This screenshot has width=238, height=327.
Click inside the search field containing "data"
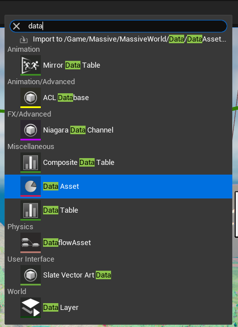coord(118,26)
